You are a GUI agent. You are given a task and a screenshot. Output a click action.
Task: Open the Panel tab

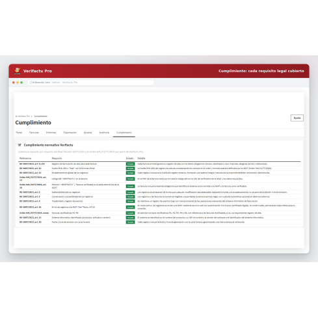[x=19, y=133]
